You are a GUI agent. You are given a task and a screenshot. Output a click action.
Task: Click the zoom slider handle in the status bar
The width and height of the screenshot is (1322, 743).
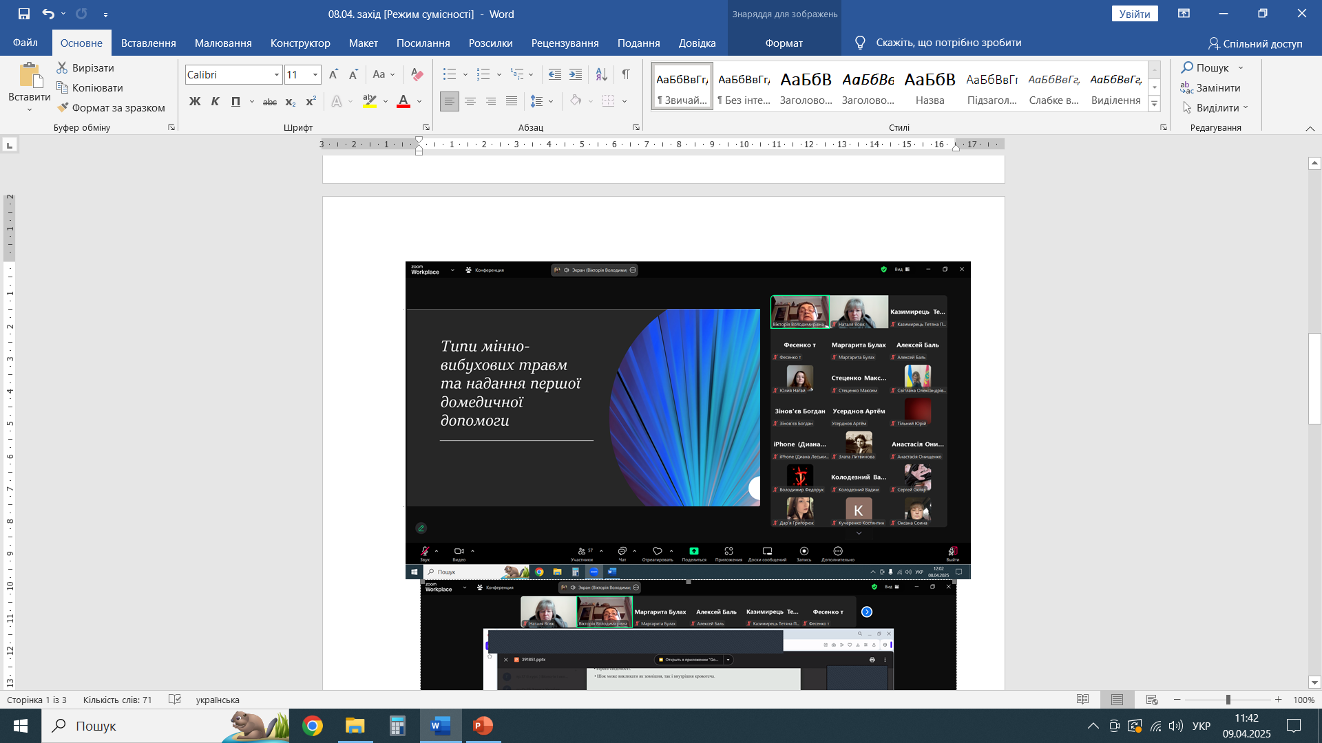[x=1228, y=700]
